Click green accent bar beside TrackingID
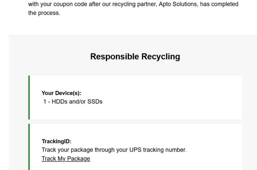The image size is (257, 170). click(x=29, y=147)
